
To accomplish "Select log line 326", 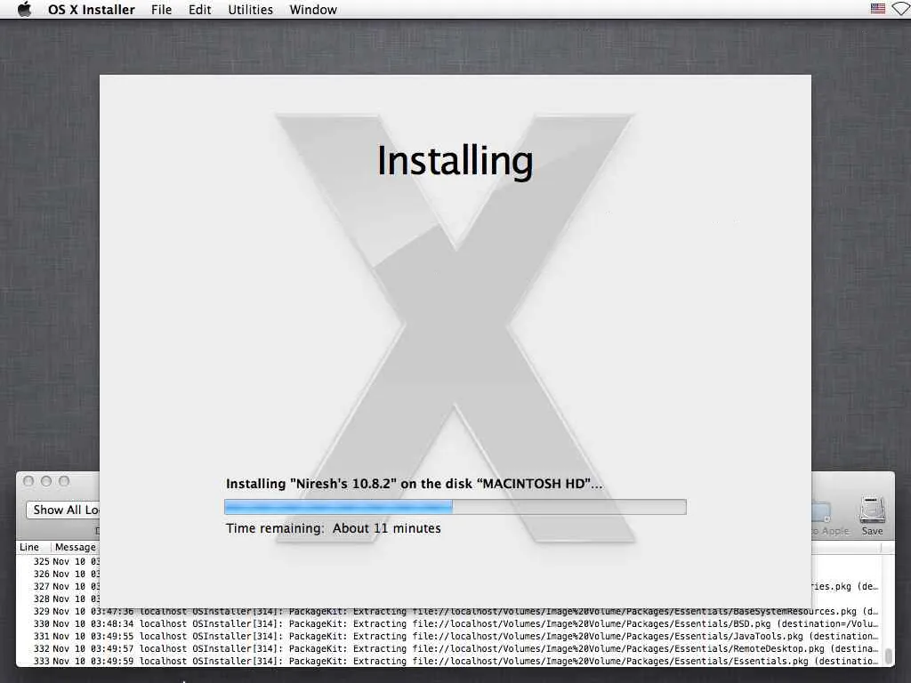I will click(58, 574).
